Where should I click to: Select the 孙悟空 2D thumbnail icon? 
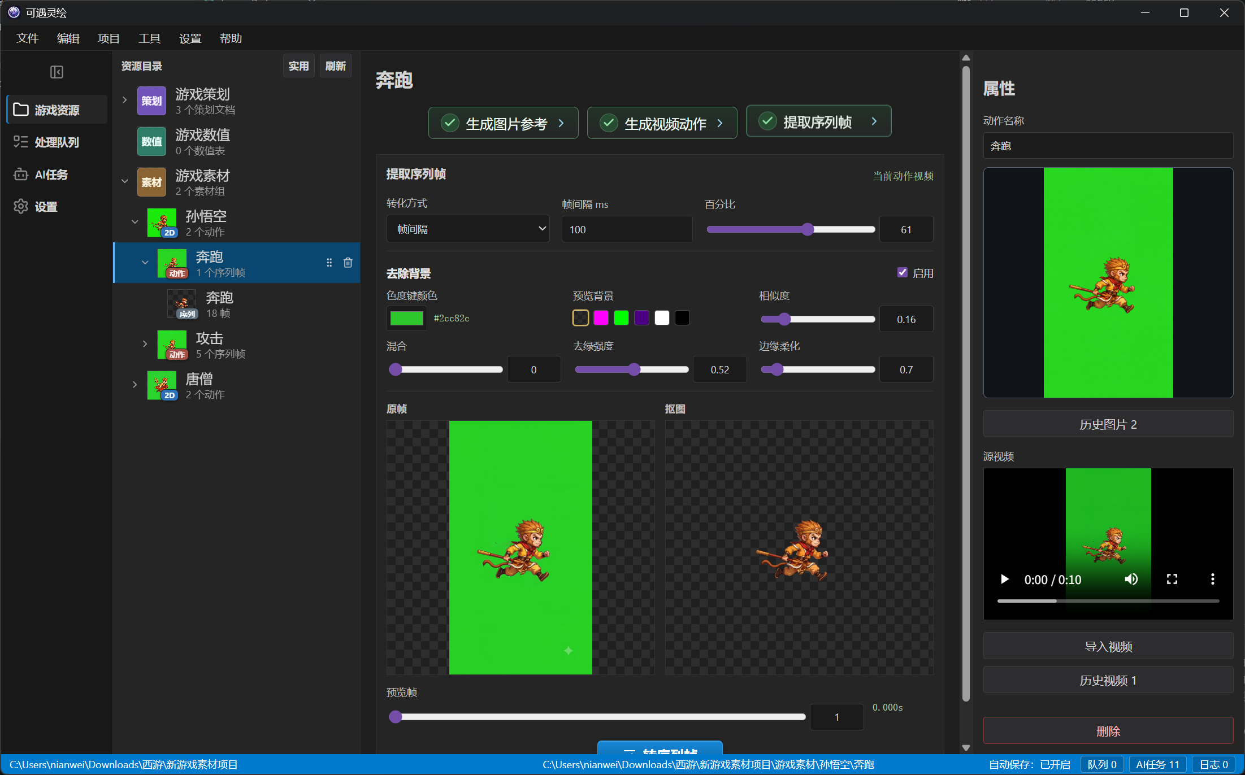tap(162, 223)
